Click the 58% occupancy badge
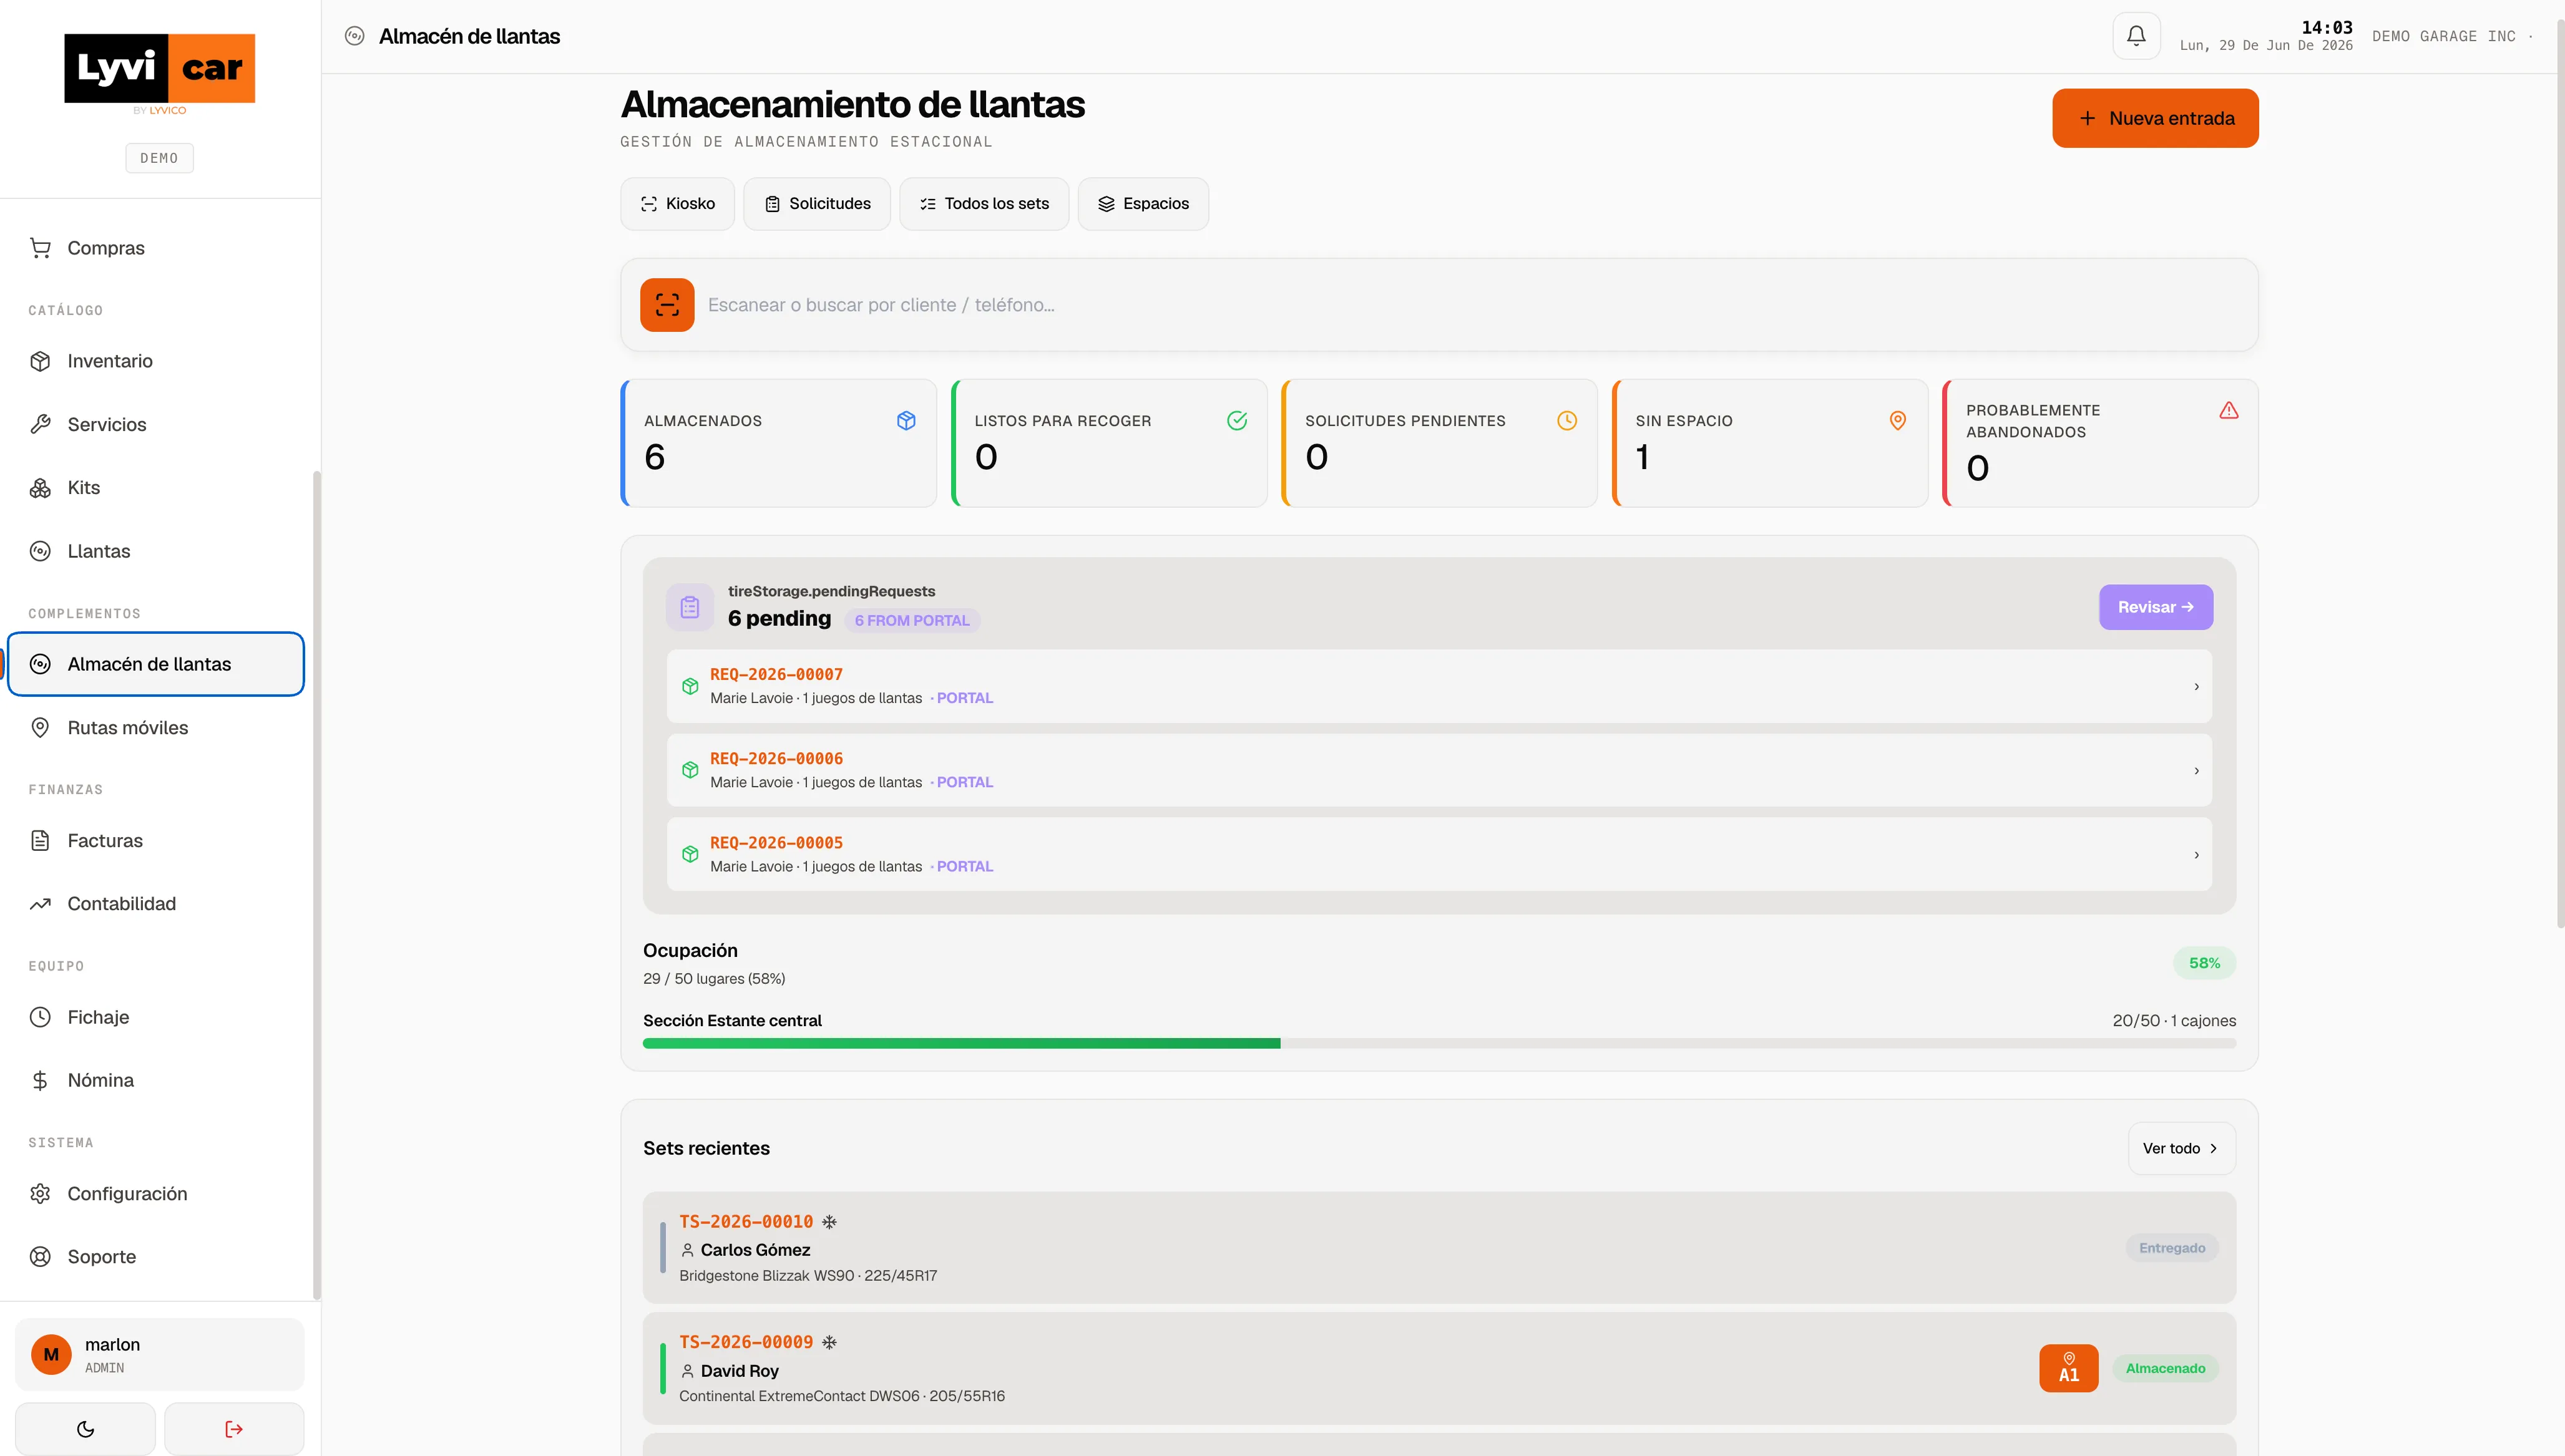2565x1456 pixels. tap(2204, 963)
